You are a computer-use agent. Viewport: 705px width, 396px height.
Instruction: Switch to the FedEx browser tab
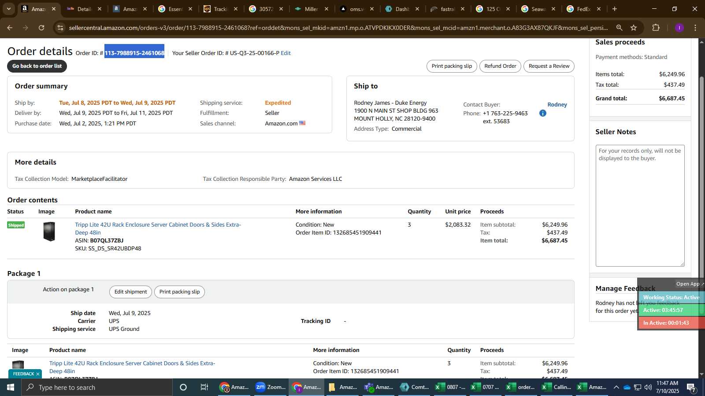click(583, 9)
